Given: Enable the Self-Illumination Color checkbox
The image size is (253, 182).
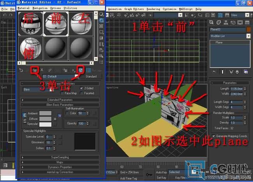Looking at the screenshot, I should tap(67, 113).
